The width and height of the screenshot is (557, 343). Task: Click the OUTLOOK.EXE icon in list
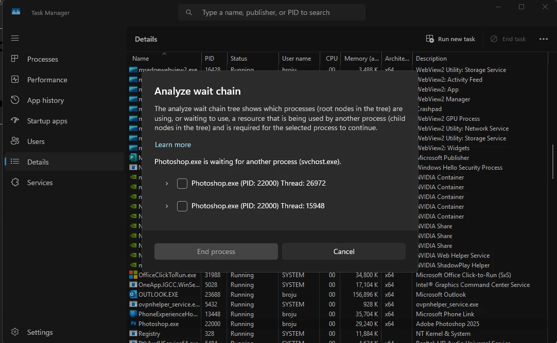coord(133,295)
